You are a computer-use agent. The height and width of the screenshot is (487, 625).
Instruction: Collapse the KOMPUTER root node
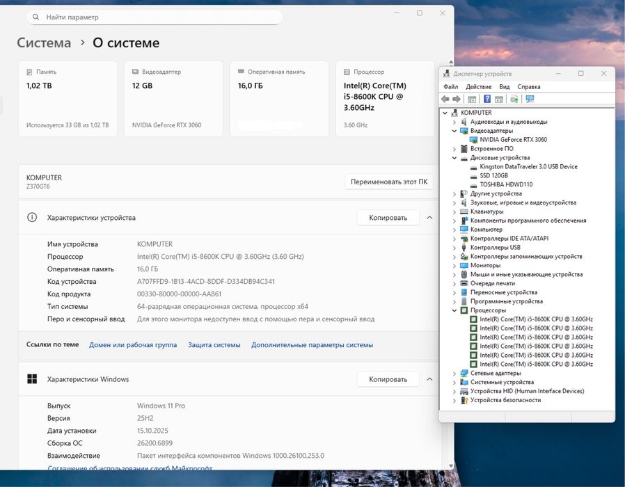coord(445,113)
